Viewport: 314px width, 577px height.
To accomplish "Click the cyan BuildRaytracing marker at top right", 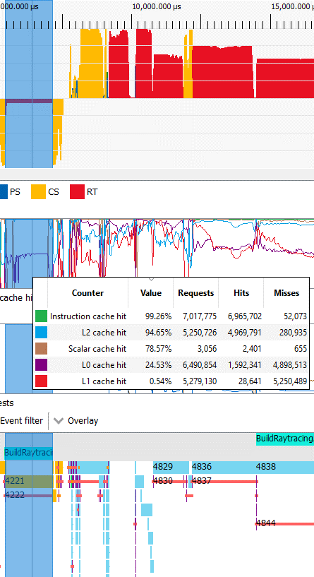I will click(285, 439).
